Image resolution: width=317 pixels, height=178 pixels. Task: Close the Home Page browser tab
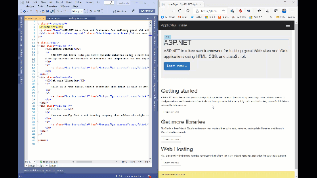201,4
